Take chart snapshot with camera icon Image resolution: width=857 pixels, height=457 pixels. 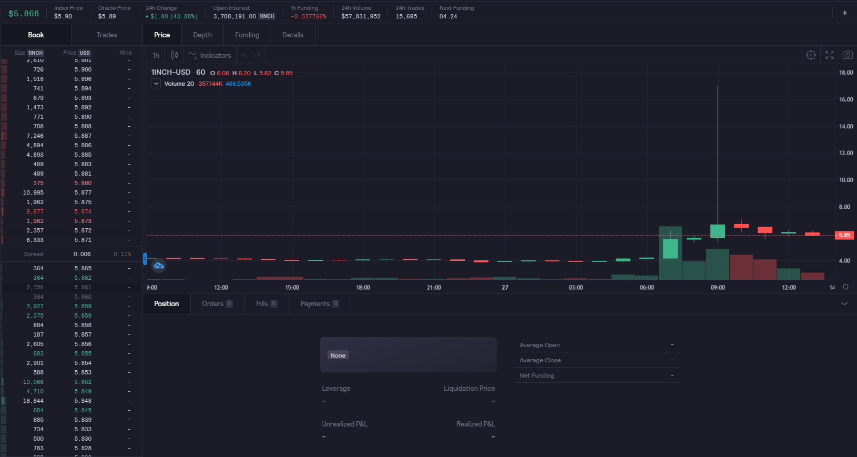point(848,55)
